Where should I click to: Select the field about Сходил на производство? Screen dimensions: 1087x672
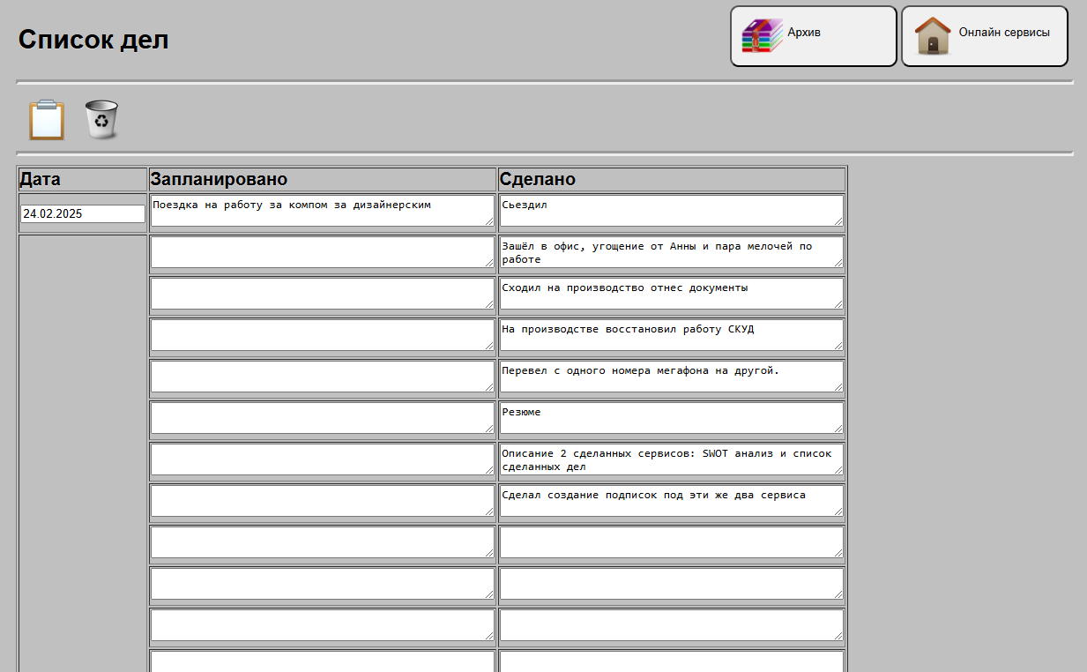pyautogui.click(x=670, y=293)
